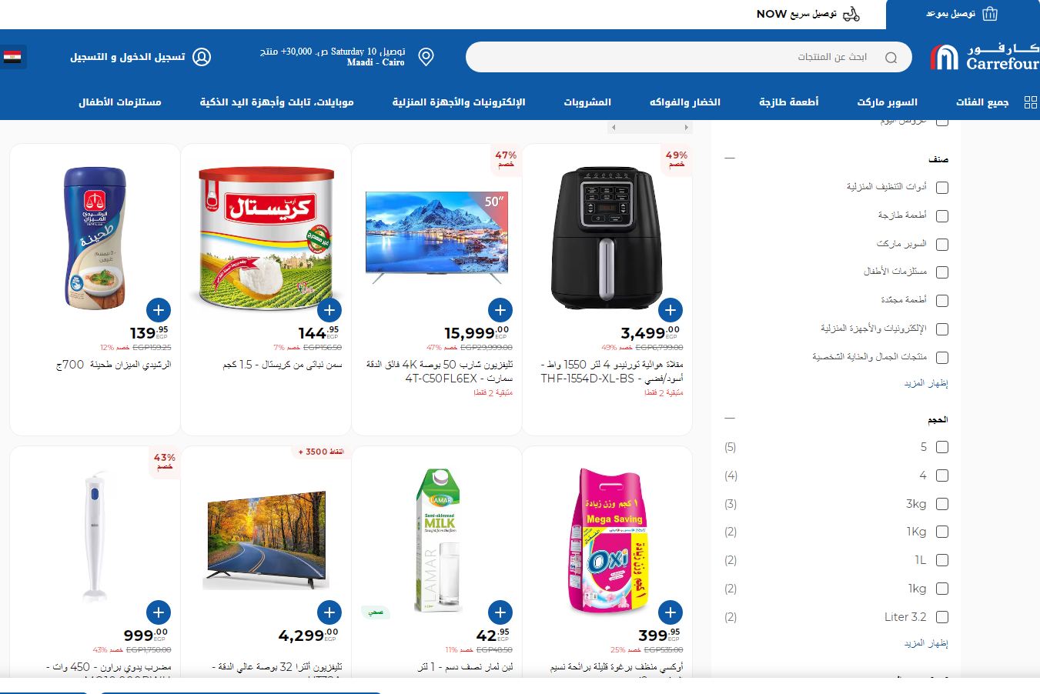This screenshot has width=1040, height=694.
Task: Collapse the صنف filter section
Action: [x=730, y=158]
